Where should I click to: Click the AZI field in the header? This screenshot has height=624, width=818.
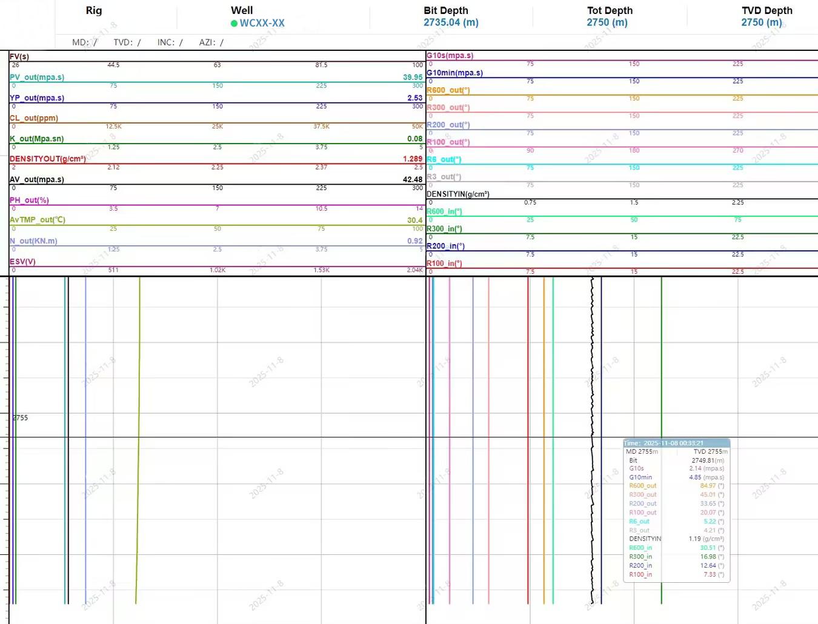211,42
